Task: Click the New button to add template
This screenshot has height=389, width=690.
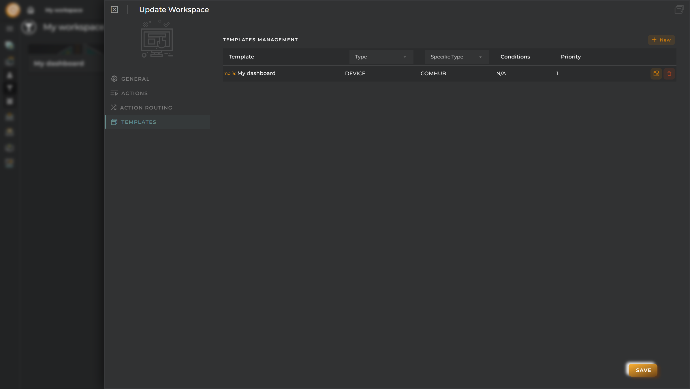Action: coord(661,40)
